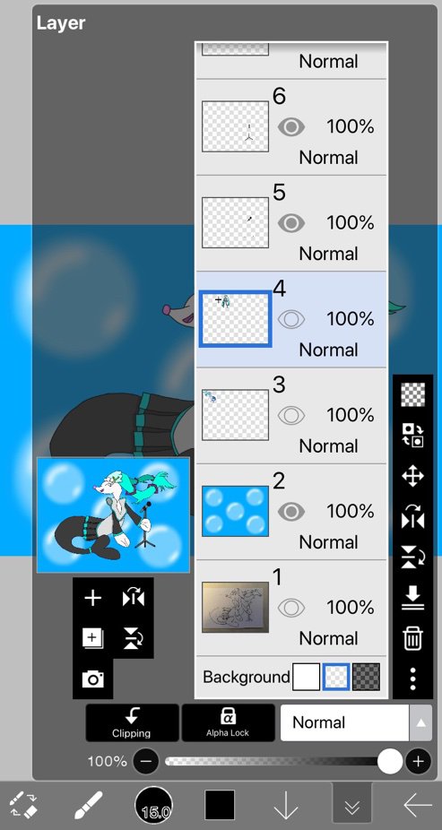This screenshot has height=830, width=442.
Task: Tap the brush/eraser switch icon
Action: [24, 805]
